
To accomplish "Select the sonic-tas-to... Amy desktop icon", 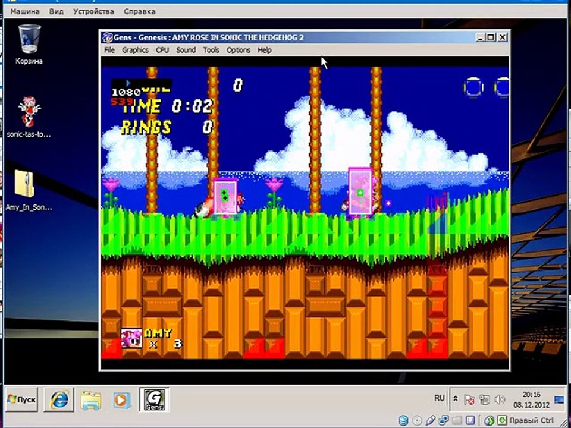I will tap(29, 117).
